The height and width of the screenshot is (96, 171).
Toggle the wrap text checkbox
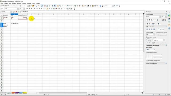[x=157, y=33]
